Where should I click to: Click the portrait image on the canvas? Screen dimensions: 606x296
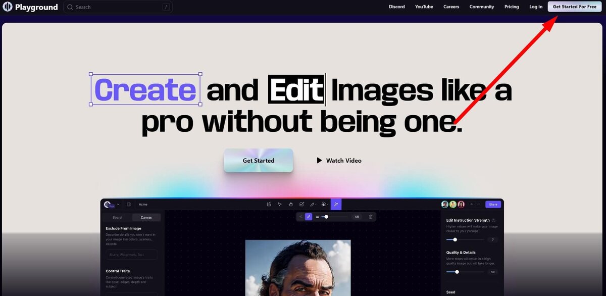pyautogui.click(x=298, y=268)
